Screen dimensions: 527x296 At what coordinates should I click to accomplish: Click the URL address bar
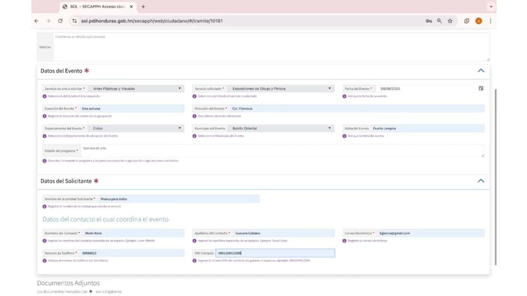pos(247,21)
